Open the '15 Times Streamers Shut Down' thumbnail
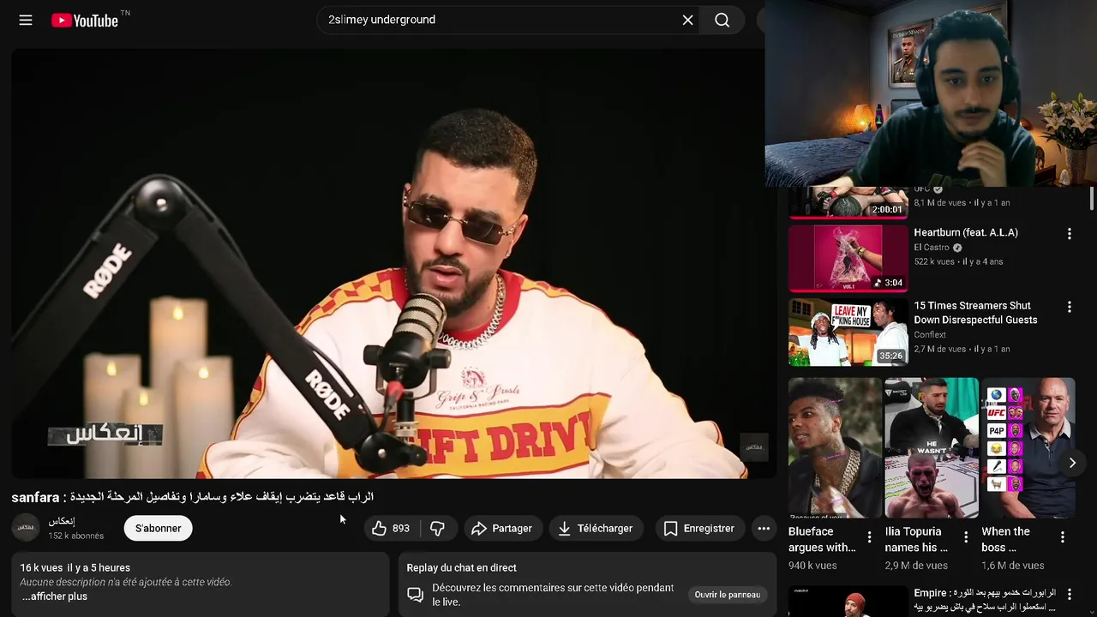The height and width of the screenshot is (617, 1097). coord(848,332)
